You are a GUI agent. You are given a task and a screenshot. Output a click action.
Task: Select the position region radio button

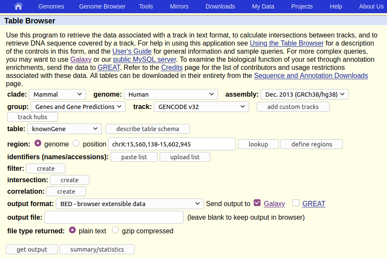(76, 143)
